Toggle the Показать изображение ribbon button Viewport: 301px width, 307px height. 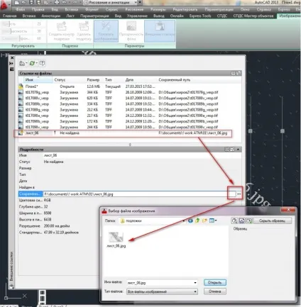tap(106, 31)
